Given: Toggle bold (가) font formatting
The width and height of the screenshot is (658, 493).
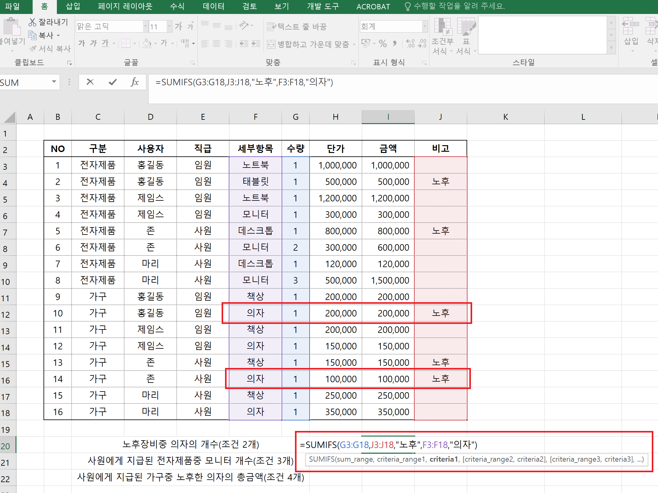Looking at the screenshot, I should coord(82,43).
